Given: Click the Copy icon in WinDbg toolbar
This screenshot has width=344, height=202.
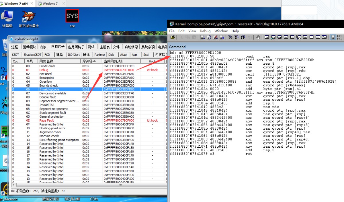Looking at the screenshot, I should (187, 37).
